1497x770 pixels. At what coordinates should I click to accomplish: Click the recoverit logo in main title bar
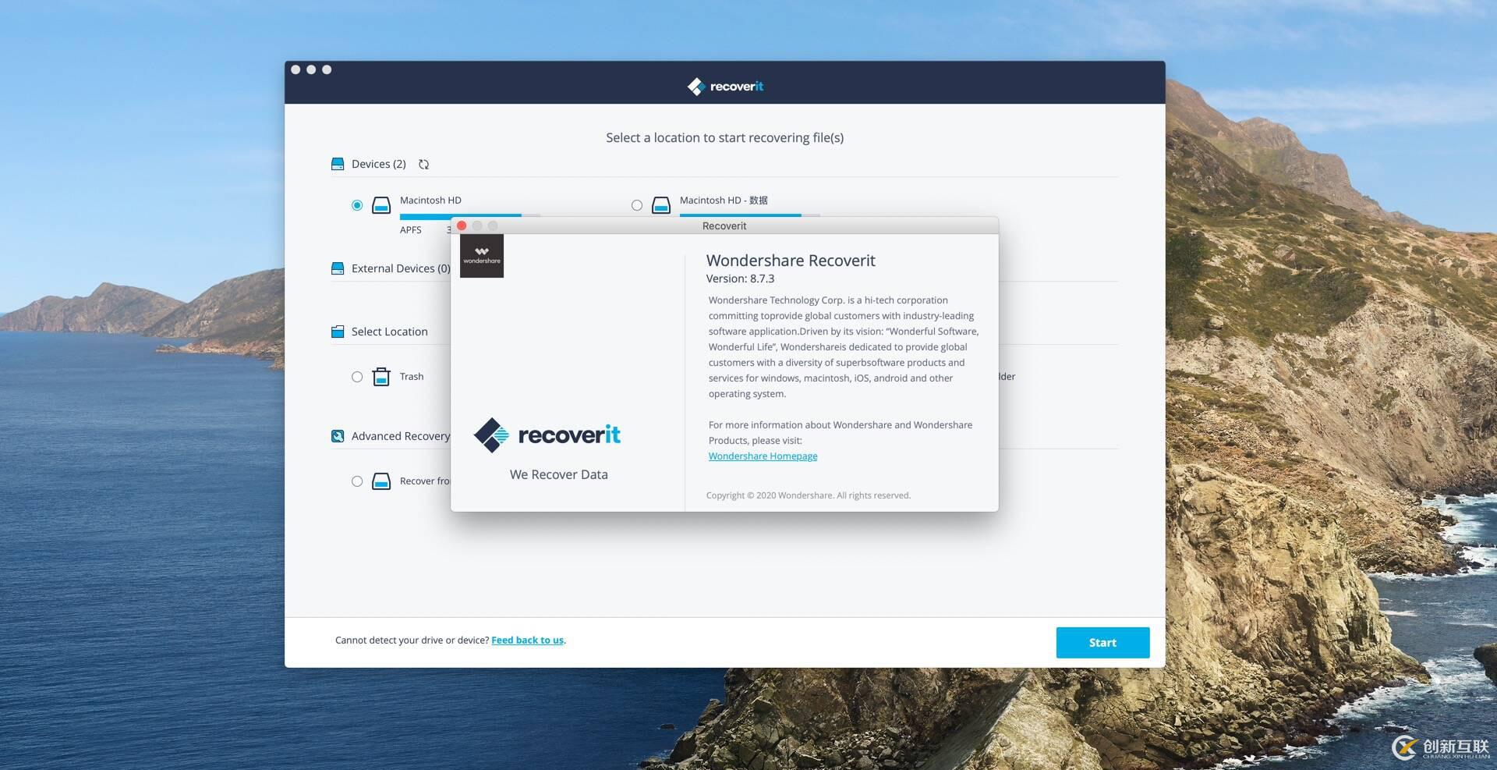point(725,86)
